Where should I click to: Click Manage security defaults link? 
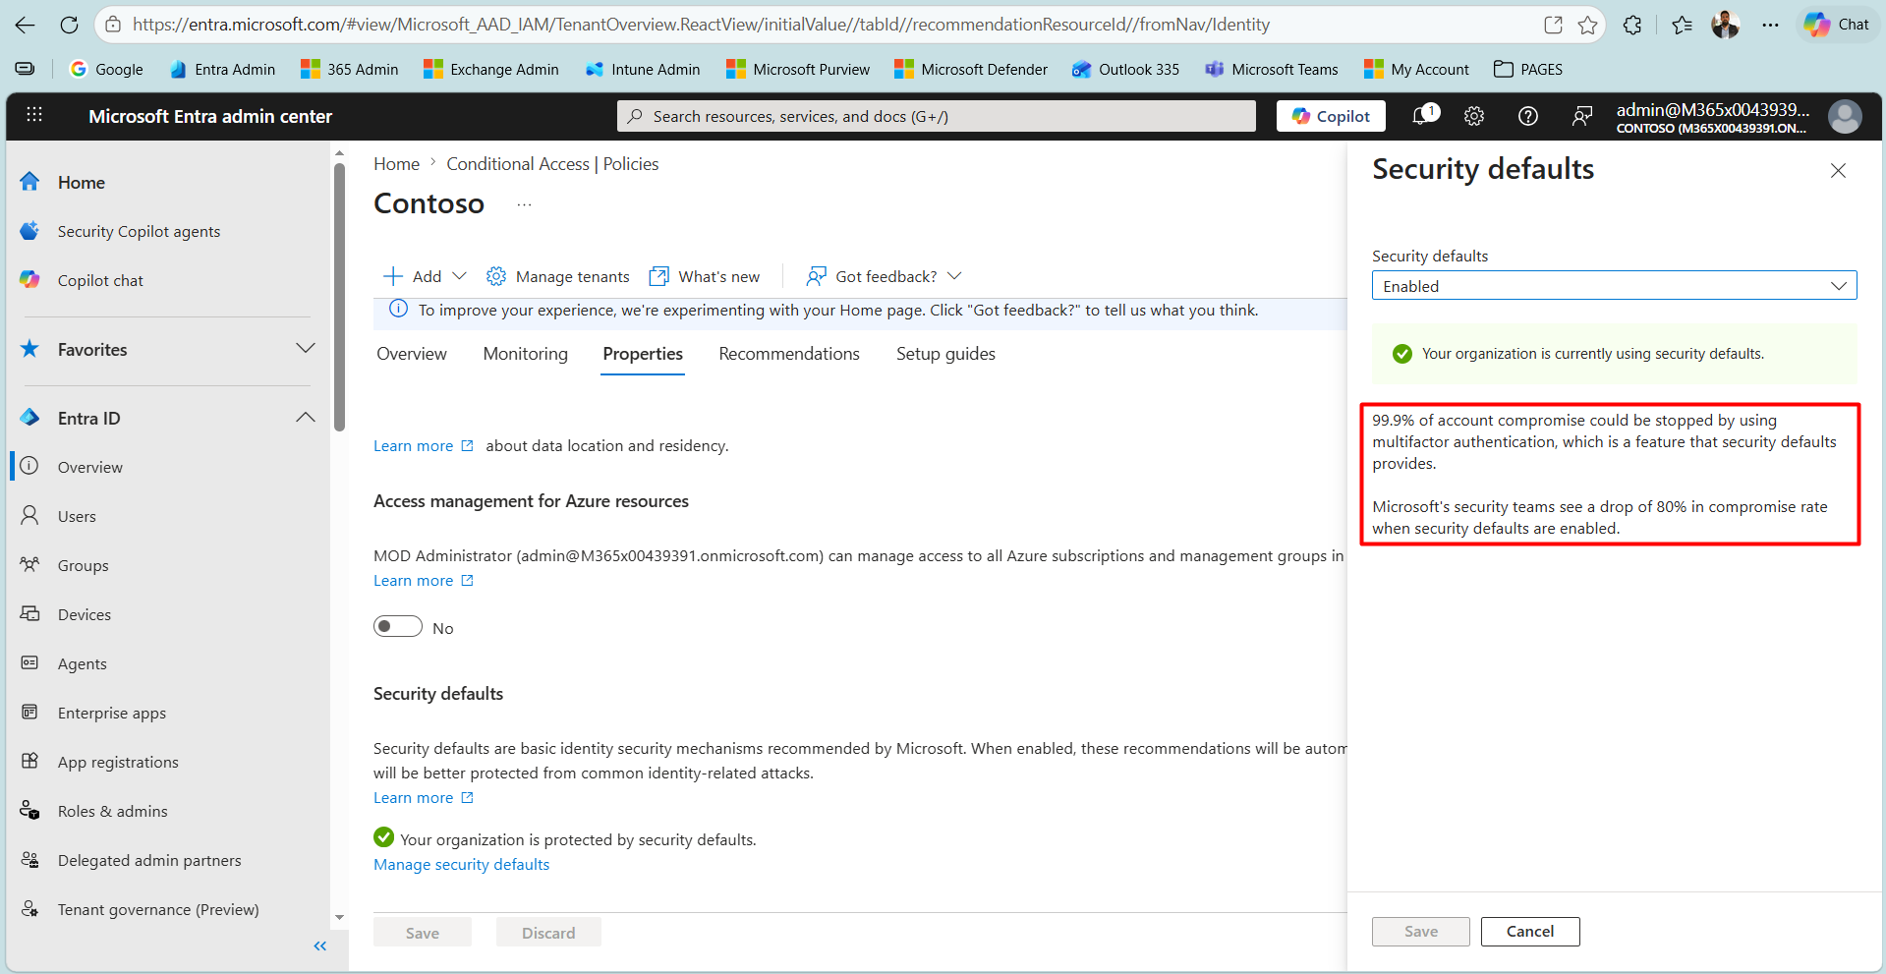461,865
